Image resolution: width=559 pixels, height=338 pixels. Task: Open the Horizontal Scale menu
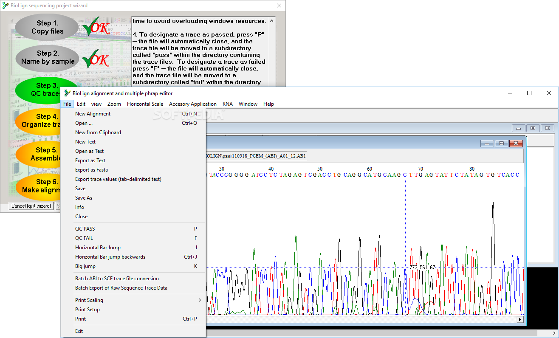145,104
